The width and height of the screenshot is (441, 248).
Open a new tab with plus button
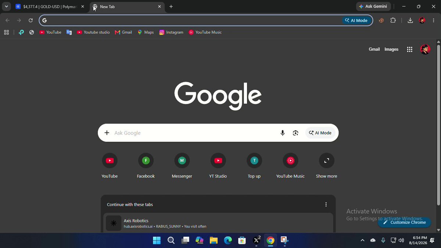point(171,7)
